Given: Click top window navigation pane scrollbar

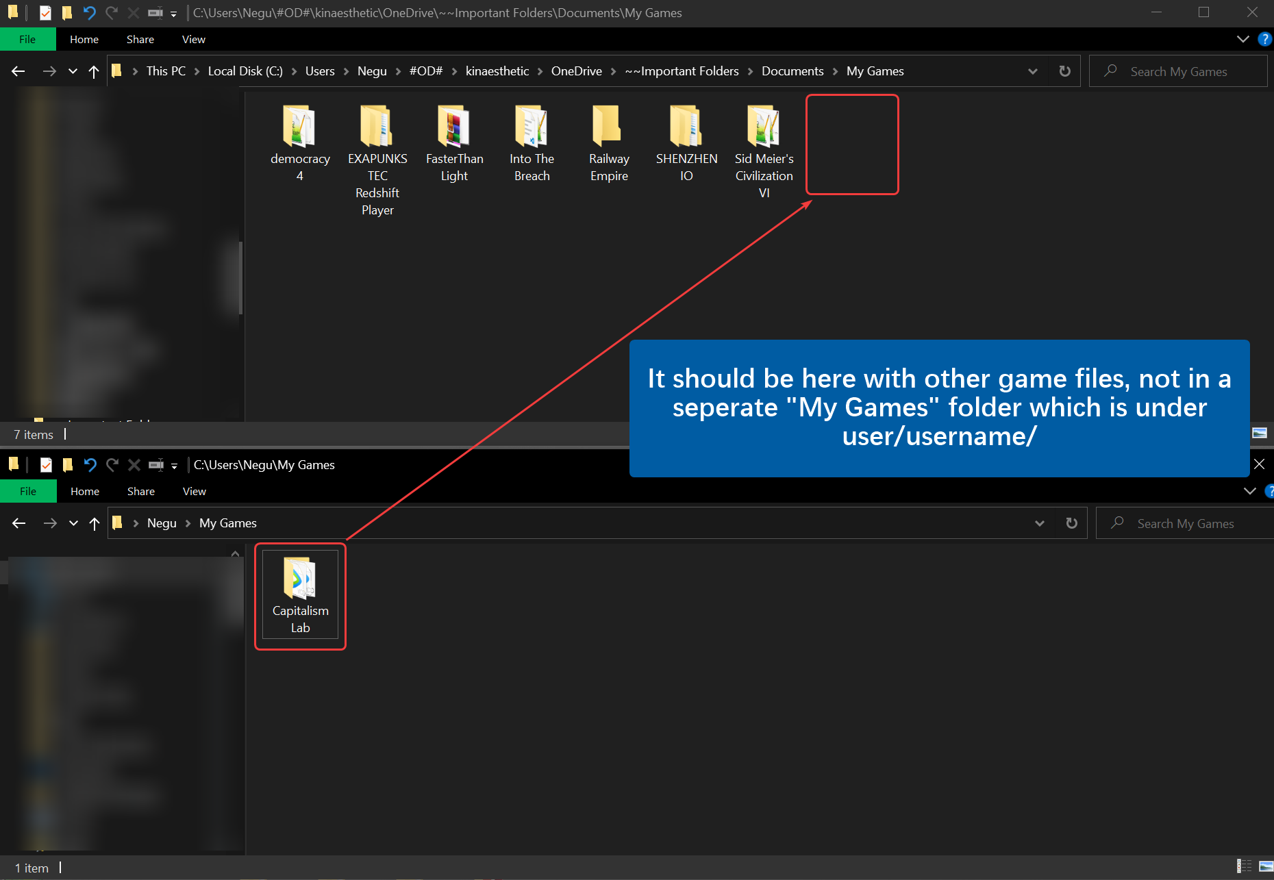Looking at the screenshot, I should 240,277.
